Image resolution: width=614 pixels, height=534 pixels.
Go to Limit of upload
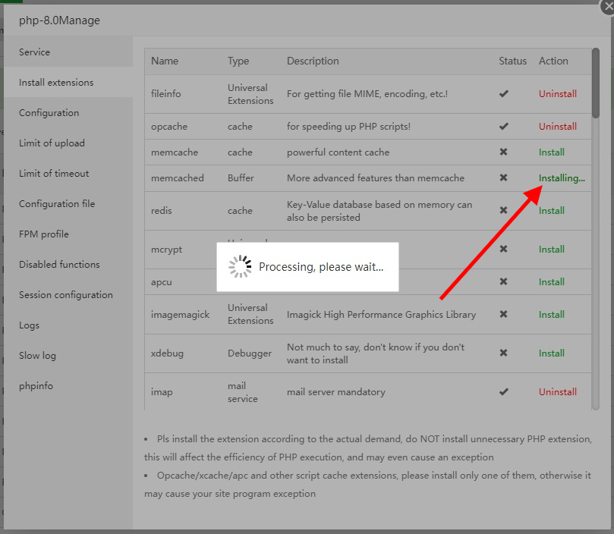pyautogui.click(x=52, y=143)
